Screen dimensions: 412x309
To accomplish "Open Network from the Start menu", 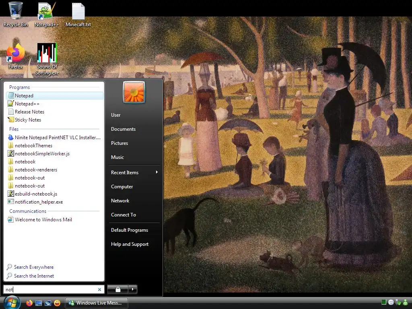I will 134,201.
